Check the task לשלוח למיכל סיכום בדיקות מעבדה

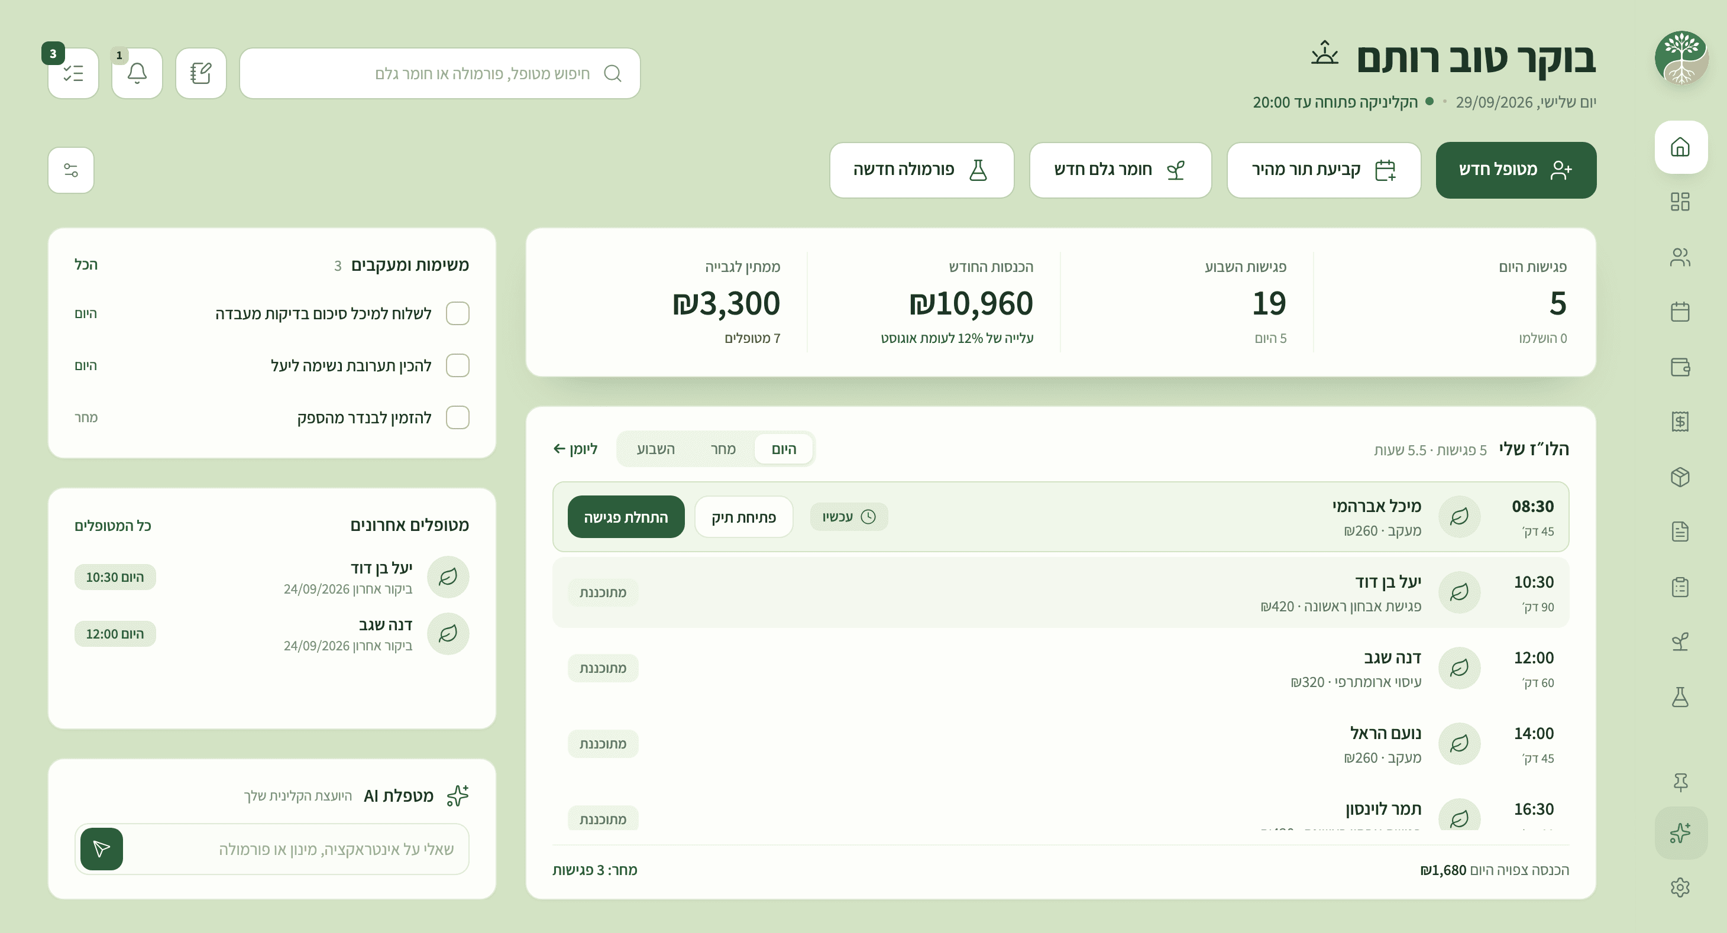[458, 313]
